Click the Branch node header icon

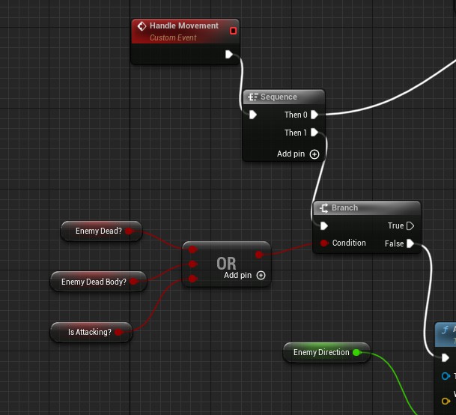[323, 207]
